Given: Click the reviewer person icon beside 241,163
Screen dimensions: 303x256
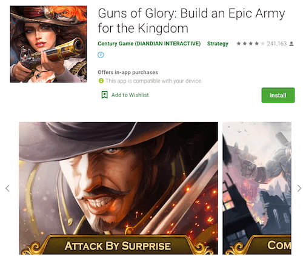Looking at the screenshot, I should [x=291, y=44].
